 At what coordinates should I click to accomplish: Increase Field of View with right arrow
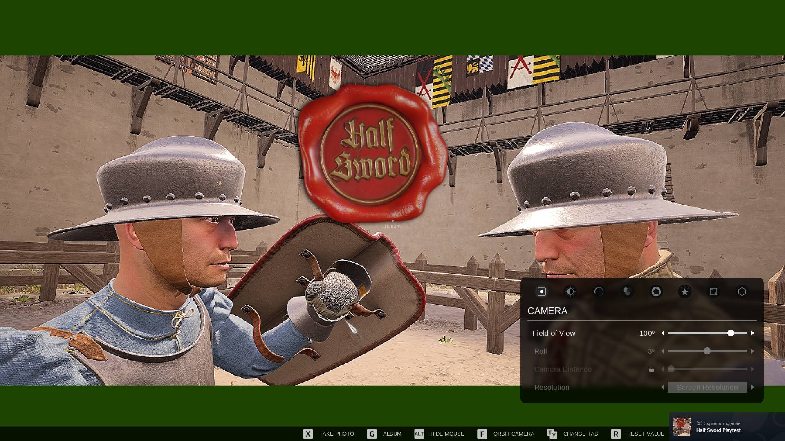tap(752, 333)
